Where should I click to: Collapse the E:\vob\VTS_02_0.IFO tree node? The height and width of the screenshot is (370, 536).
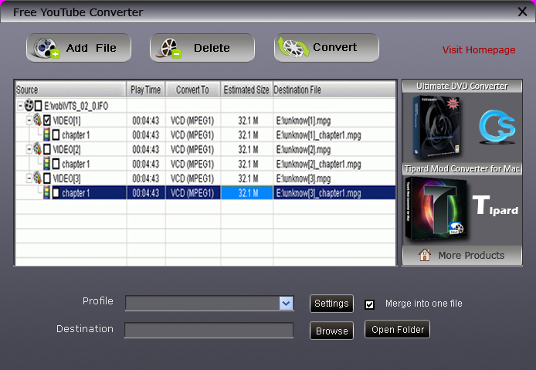[19, 105]
